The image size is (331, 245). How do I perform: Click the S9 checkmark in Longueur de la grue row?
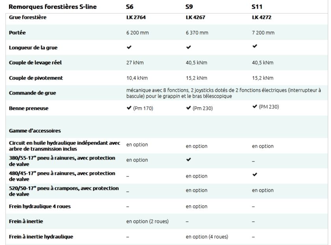click(x=188, y=47)
